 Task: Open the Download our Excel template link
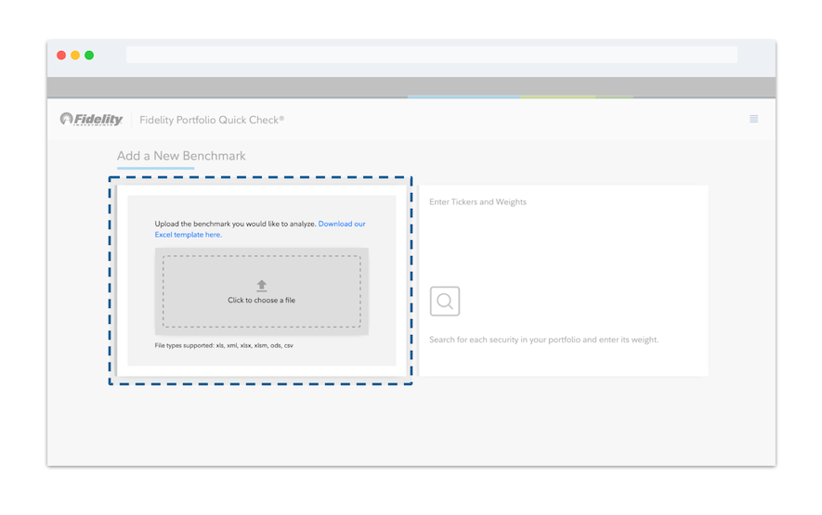tap(341, 224)
